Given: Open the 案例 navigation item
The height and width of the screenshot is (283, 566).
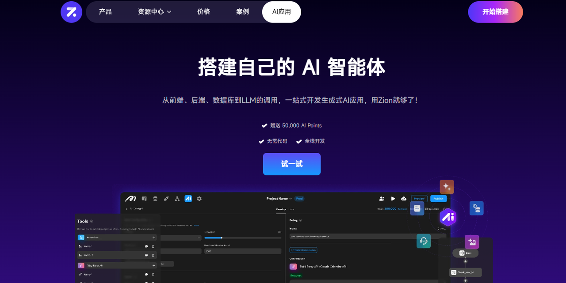Looking at the screenshot, I should [x=242, y=12].
